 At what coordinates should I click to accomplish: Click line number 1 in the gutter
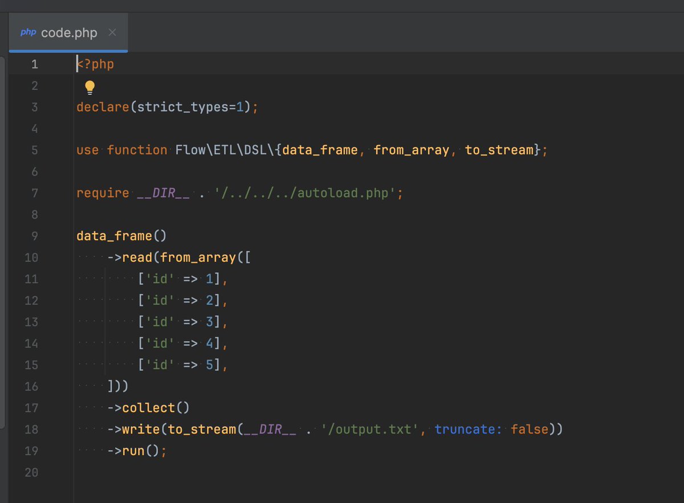35,64
